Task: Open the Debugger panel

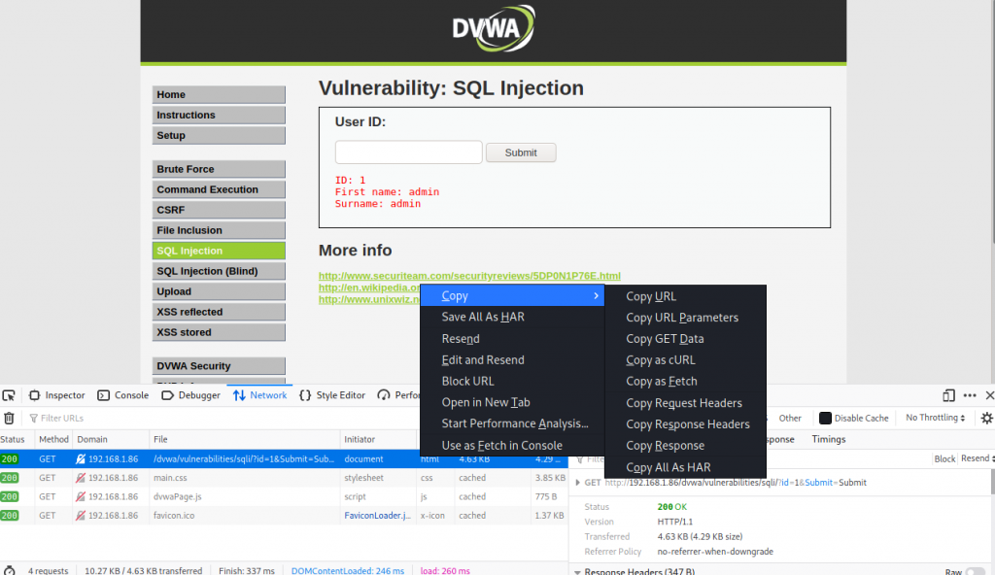Action: [x=191, y=395]
